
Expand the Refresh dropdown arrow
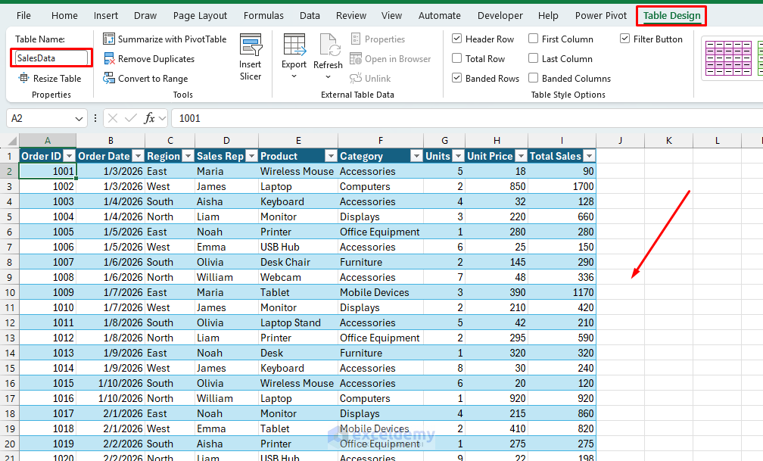coord(328,77)
